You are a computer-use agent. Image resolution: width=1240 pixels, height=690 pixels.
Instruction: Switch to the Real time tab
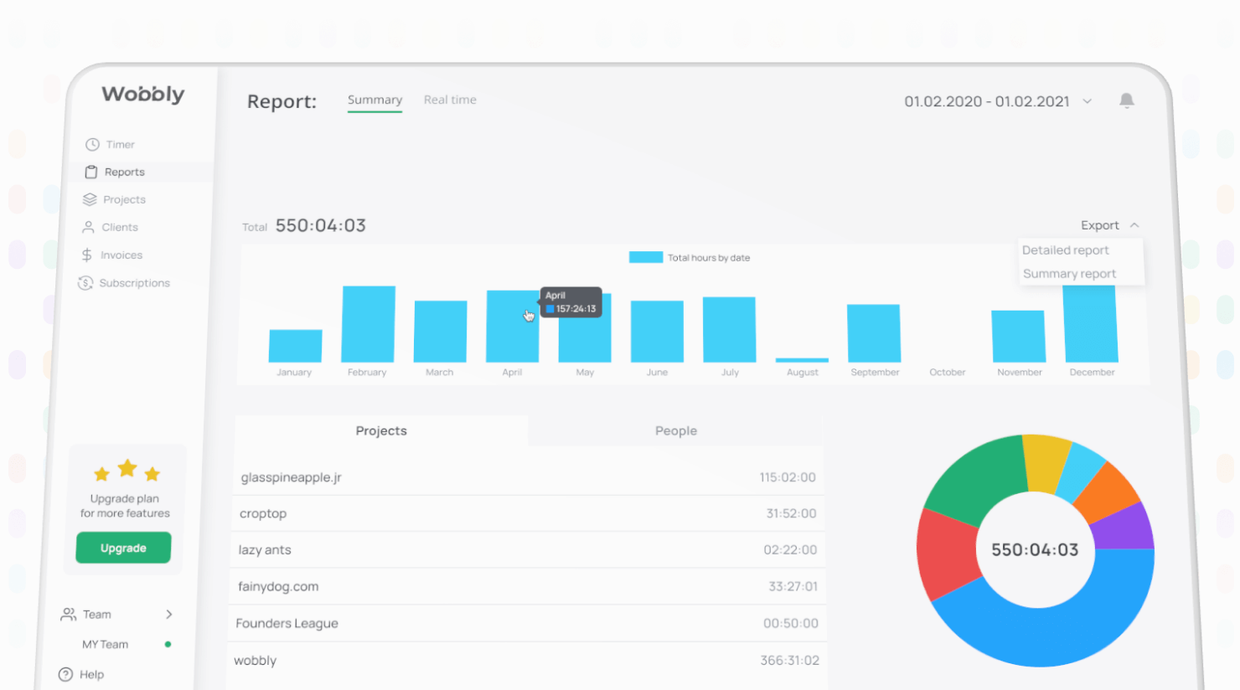[x=450, y=100]
